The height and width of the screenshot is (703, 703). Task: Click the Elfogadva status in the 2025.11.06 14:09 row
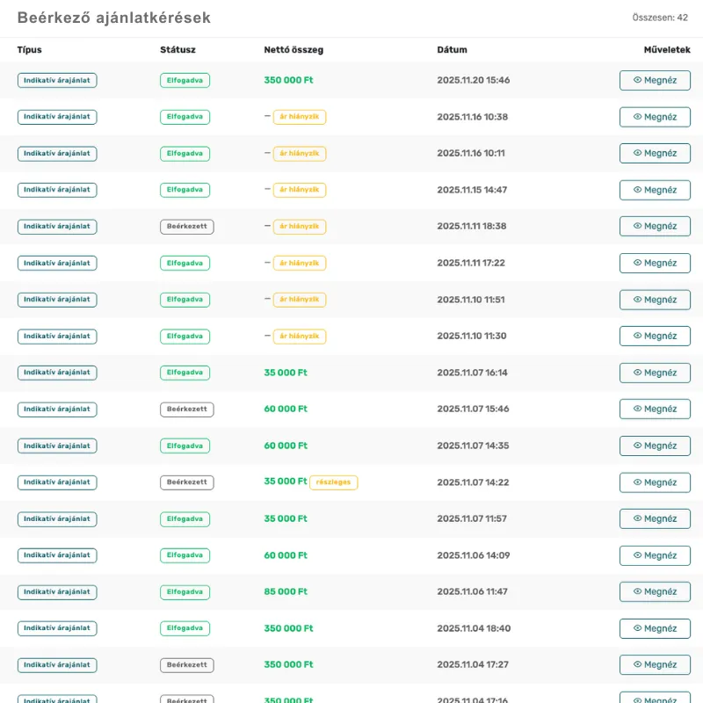[185, 555]
